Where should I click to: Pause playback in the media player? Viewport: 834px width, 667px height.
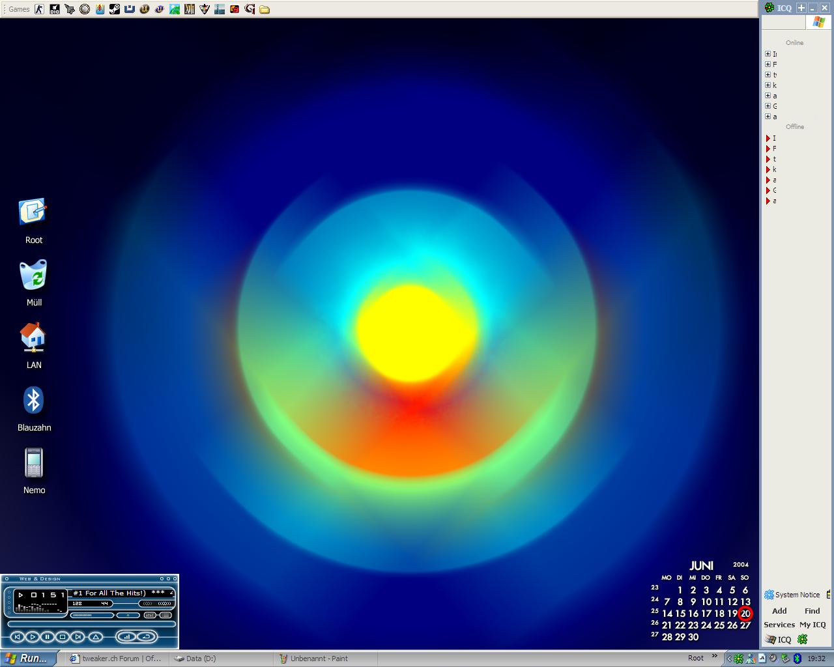48,636
